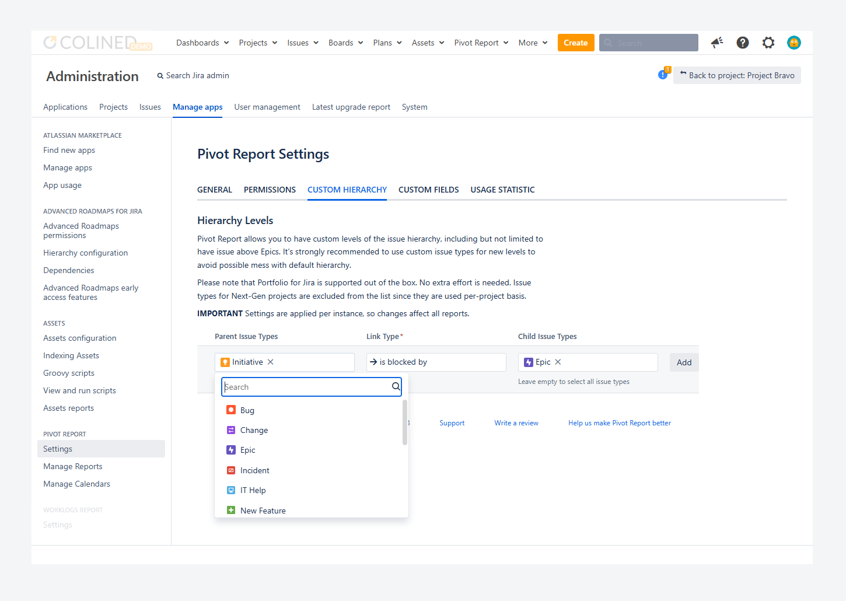Open Hierarchy configuration in sidebar
Viewport: 846px width, 601px height.
85,253
